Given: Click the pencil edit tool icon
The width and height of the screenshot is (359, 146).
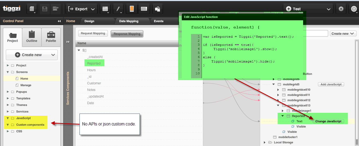Looking at the screenshot, I should (118, 9).
